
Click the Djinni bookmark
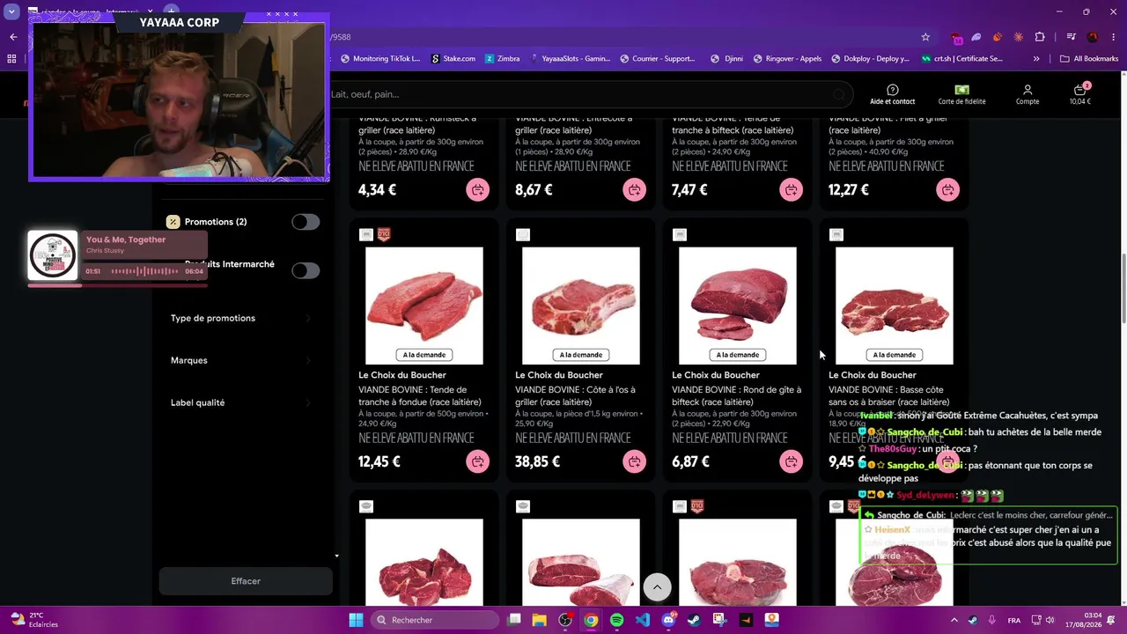726,59
